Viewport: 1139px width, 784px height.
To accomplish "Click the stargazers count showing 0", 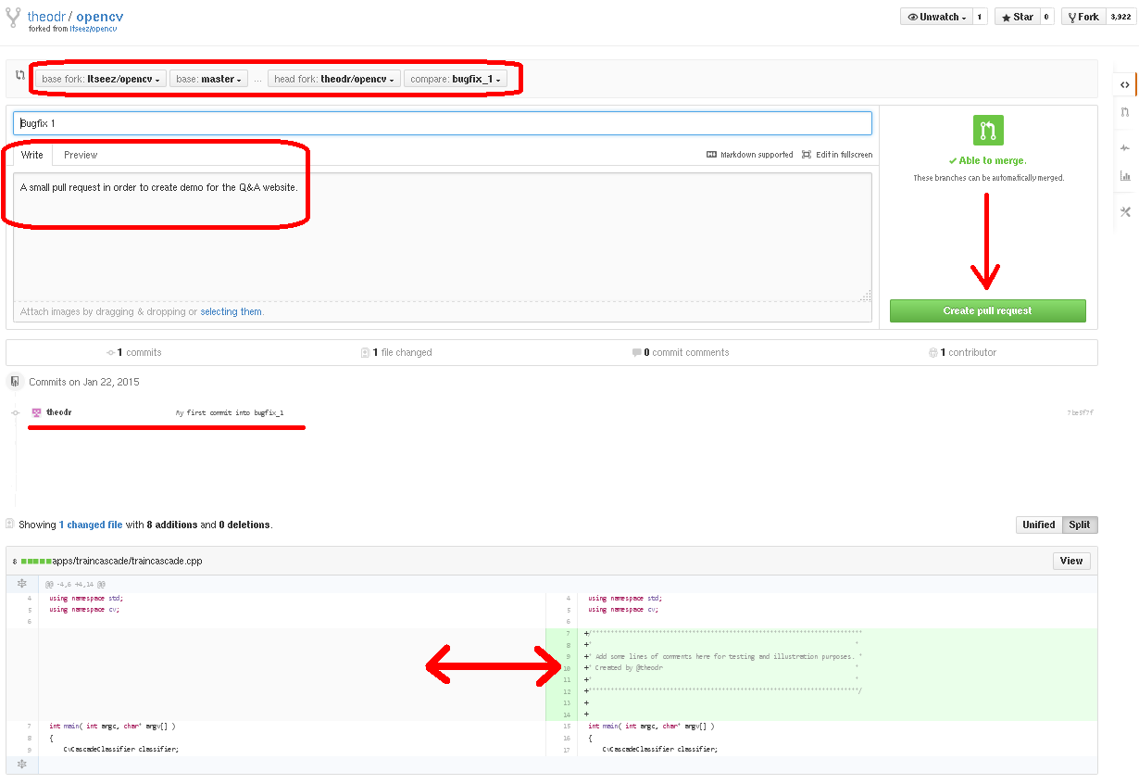I will pos(1046,17).
